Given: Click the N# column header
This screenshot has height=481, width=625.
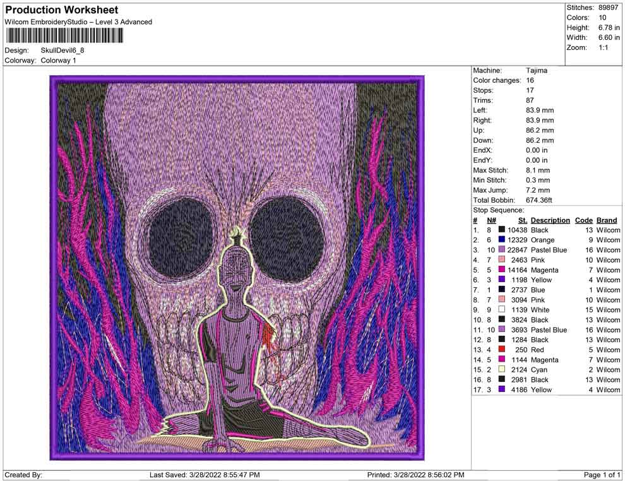Looking at the screenshot, I should [x=491, y=220].
